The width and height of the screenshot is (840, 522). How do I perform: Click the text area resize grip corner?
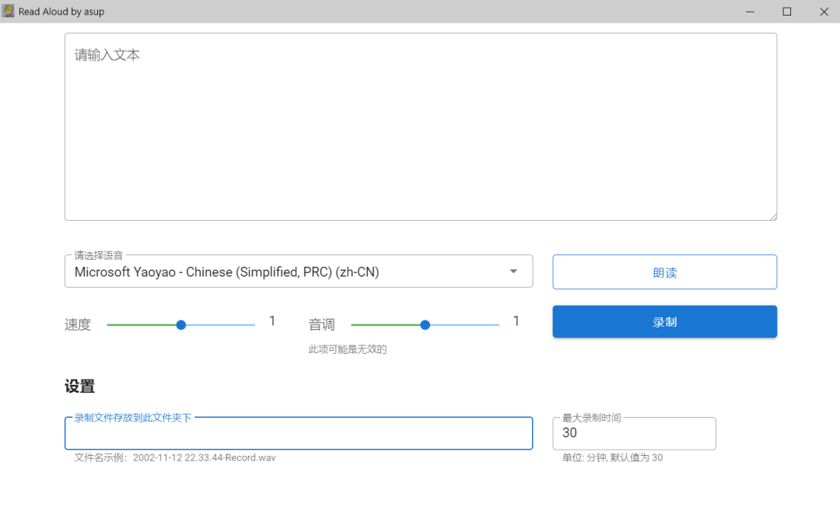[x=773, y=216]
